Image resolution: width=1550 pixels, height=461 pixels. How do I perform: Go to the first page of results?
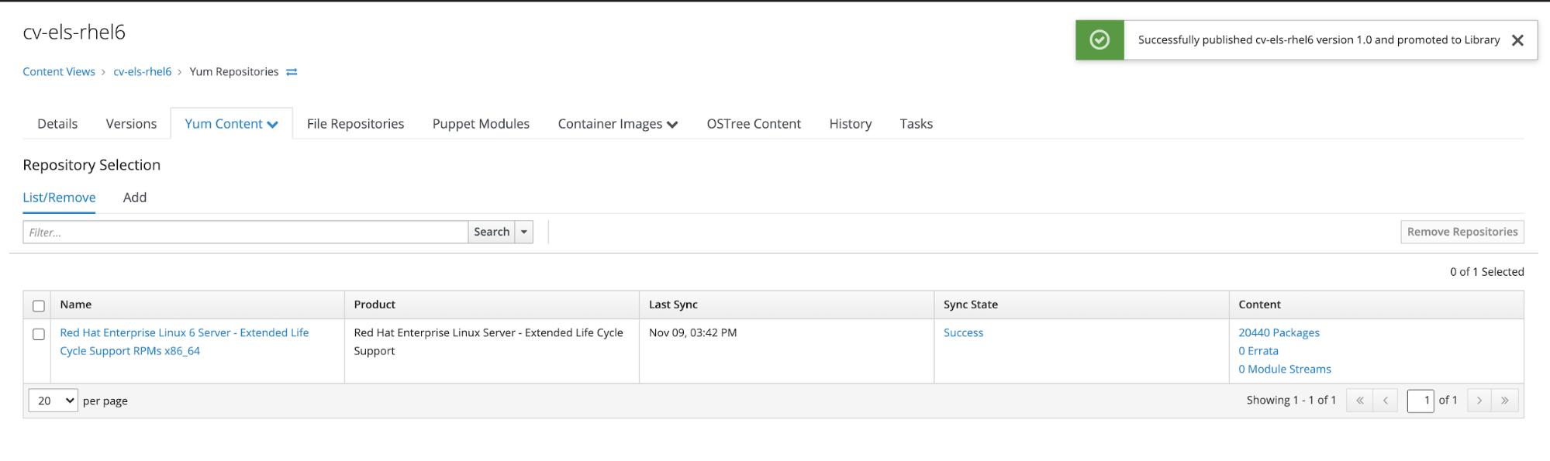[x=1359, y=401]
